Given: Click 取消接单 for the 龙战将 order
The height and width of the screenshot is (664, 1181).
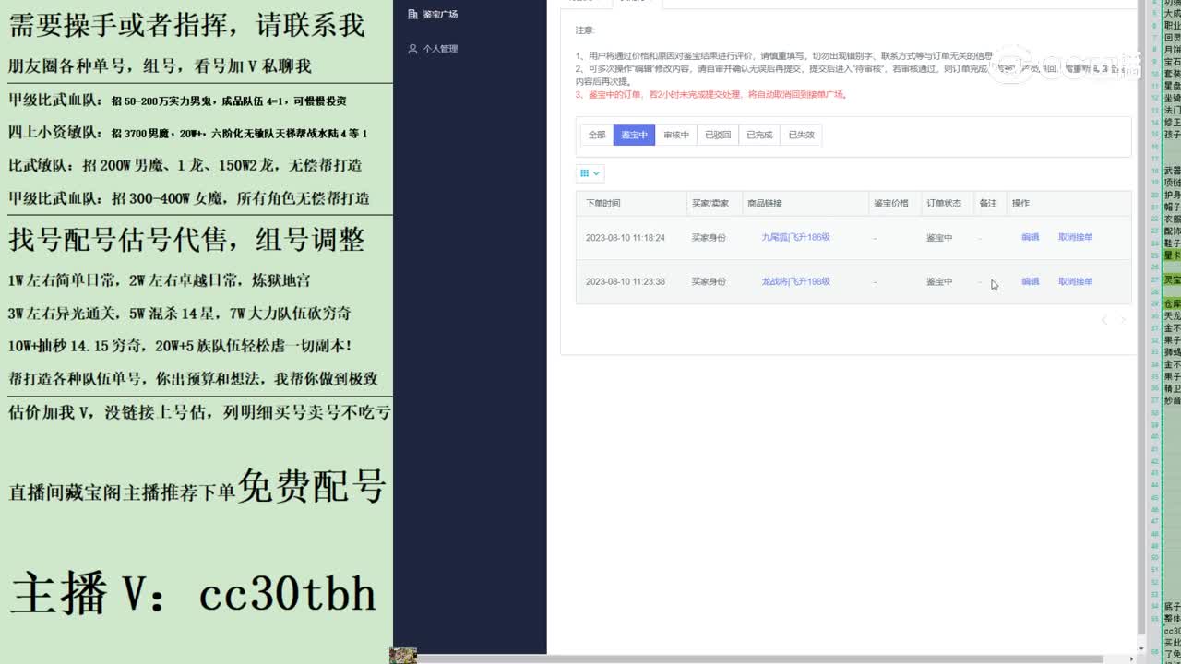Looking at the screenshot, I should click(1075, 282).
